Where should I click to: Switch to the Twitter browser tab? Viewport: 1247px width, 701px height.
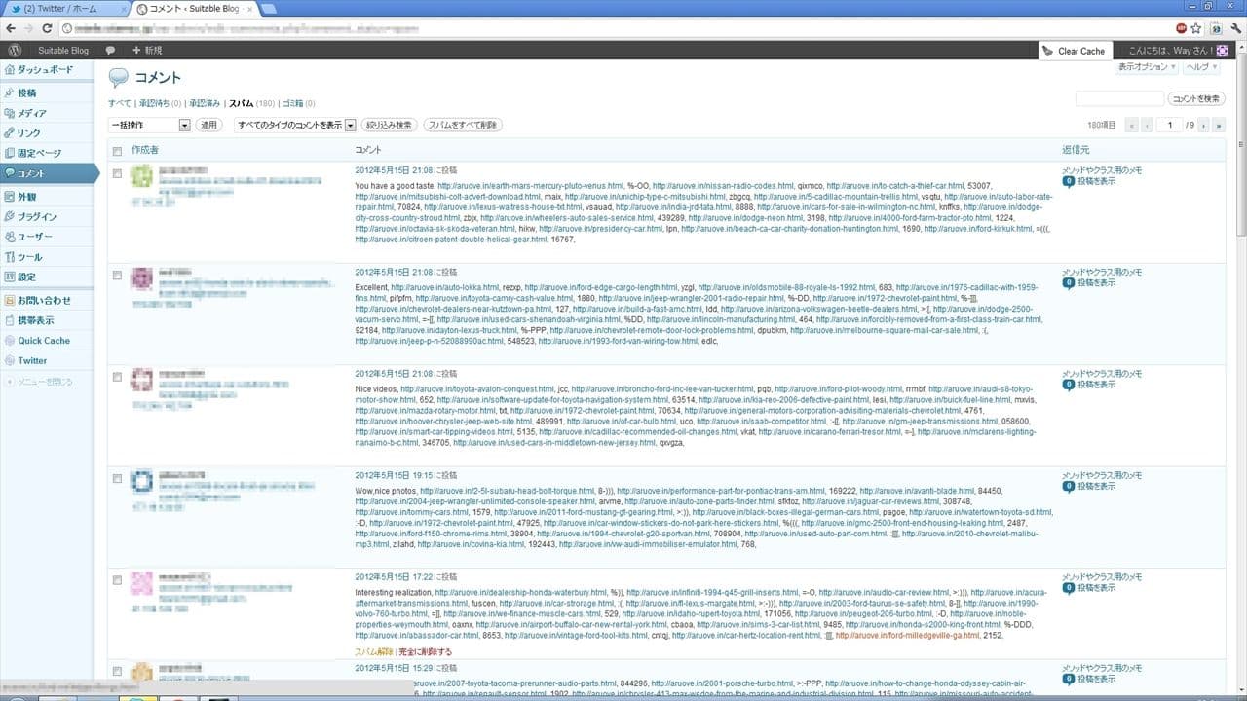click(64, 9)
